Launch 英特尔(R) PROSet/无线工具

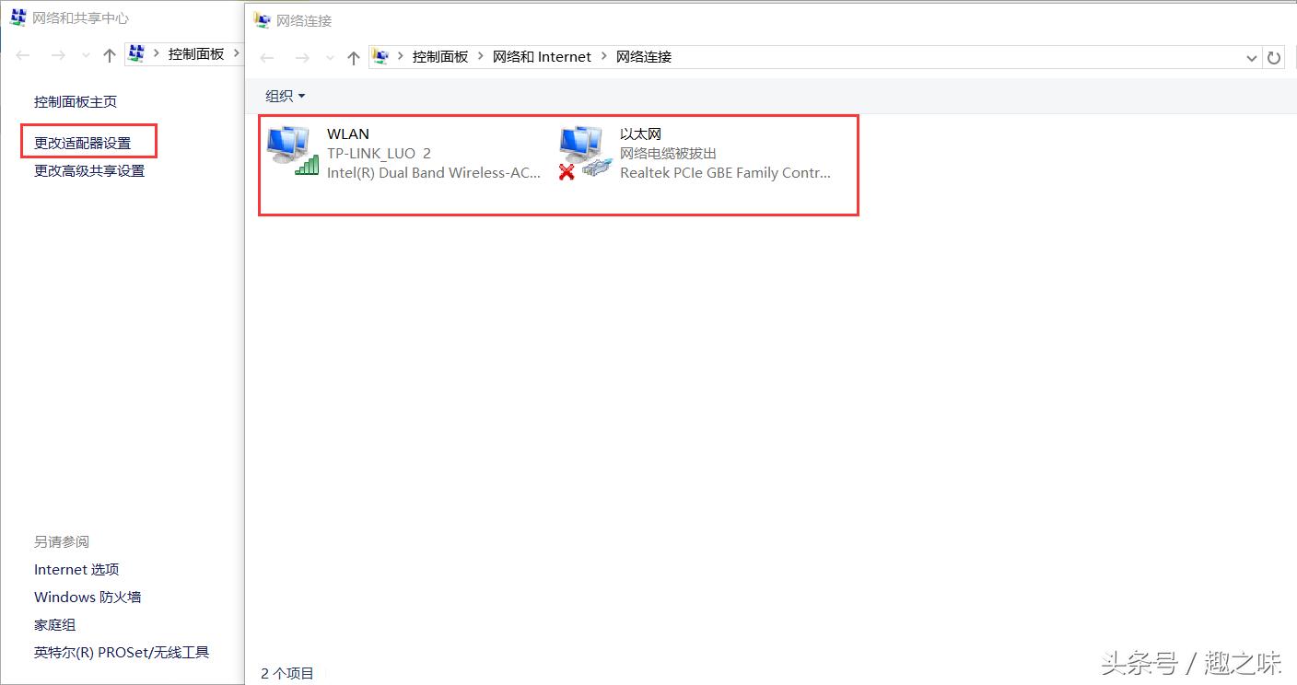point(121,652)
